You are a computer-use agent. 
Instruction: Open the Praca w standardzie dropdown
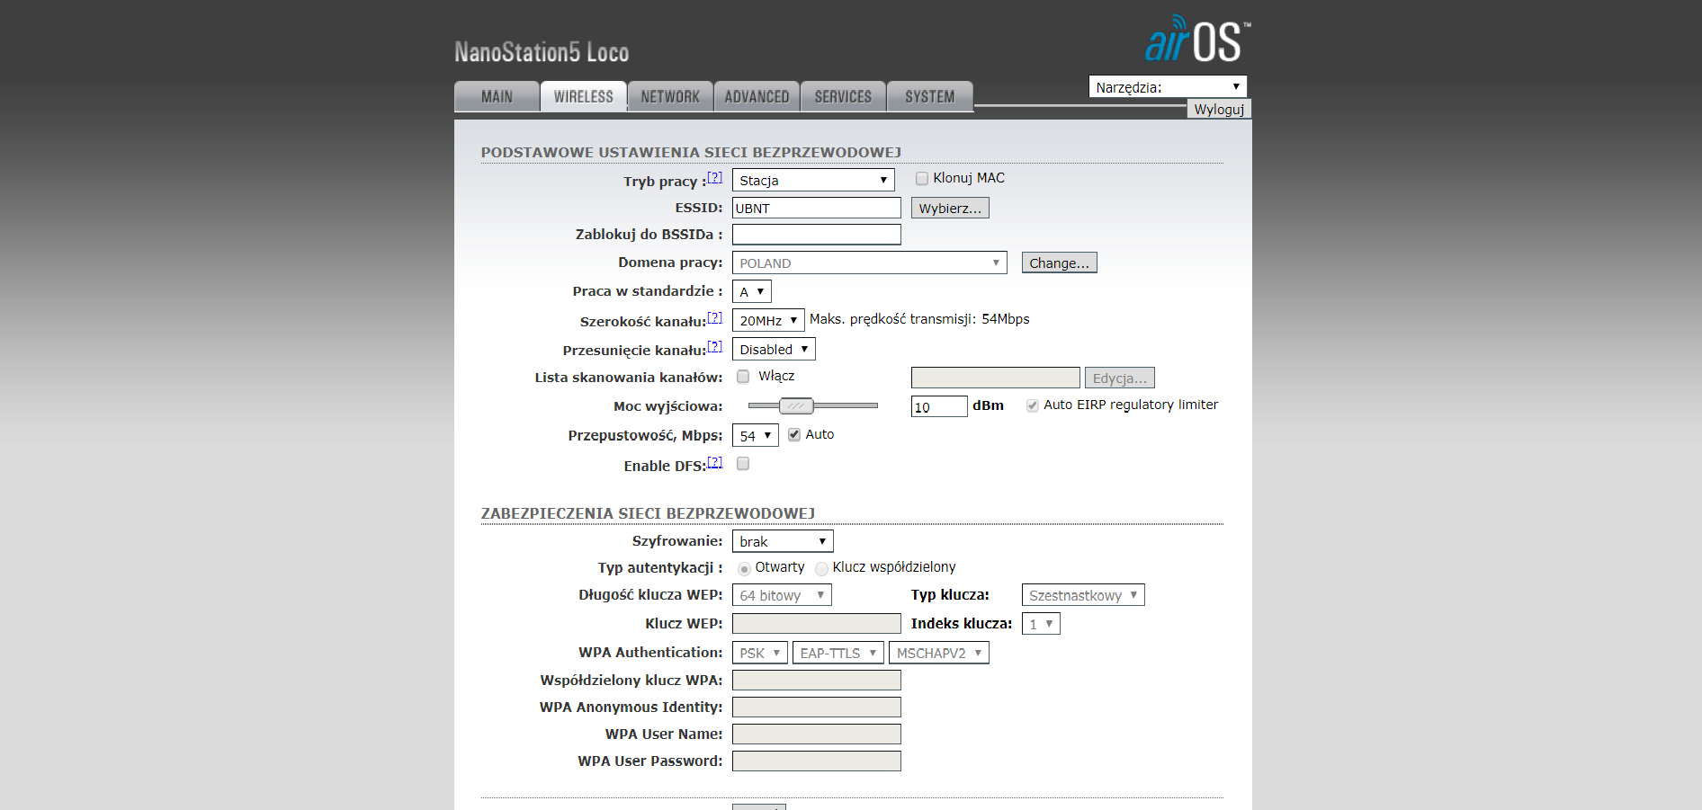[752, 291]
